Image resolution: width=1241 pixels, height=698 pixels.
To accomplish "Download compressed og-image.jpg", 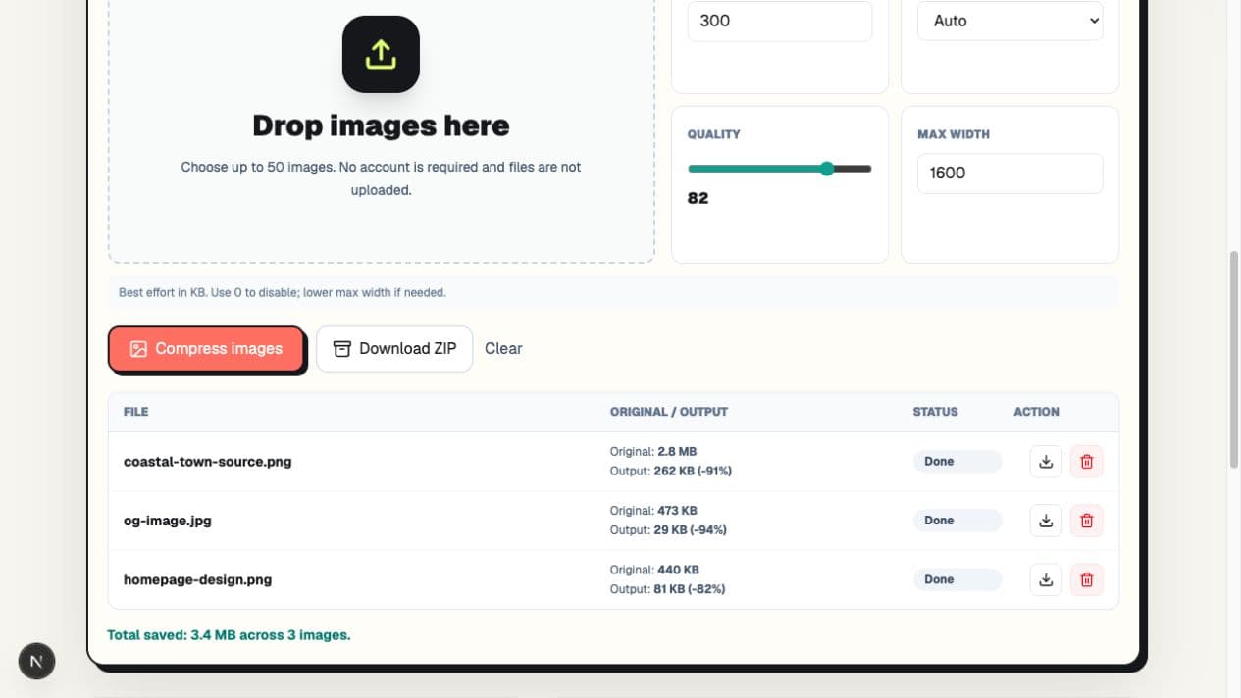I will pyautogui.click(x=1046, y=521).
